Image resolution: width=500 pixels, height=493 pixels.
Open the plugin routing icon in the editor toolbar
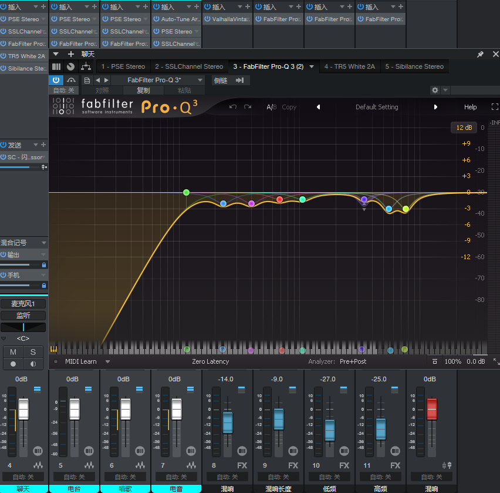[x=86, y=66]
